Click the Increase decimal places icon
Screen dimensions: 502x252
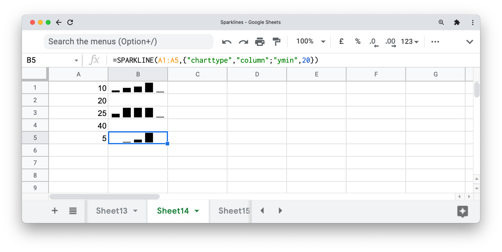[x=390, y=41]
